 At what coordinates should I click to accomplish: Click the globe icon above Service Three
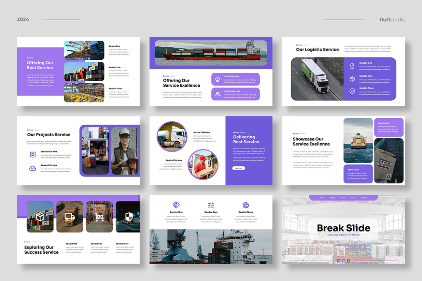246,205
